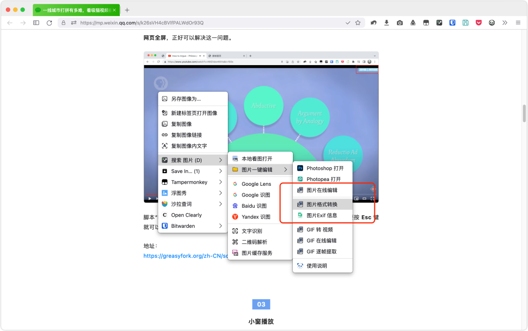528x331 pixels.
Task: Choose GIF 逐帧提取 menu entry
Action: point(323,251)
